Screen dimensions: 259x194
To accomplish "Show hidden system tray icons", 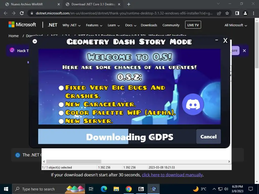I will pyautogui.click(x=214, y=189).
